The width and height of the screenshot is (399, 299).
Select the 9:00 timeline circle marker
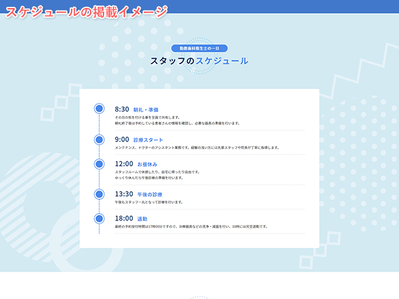(99, 140)
